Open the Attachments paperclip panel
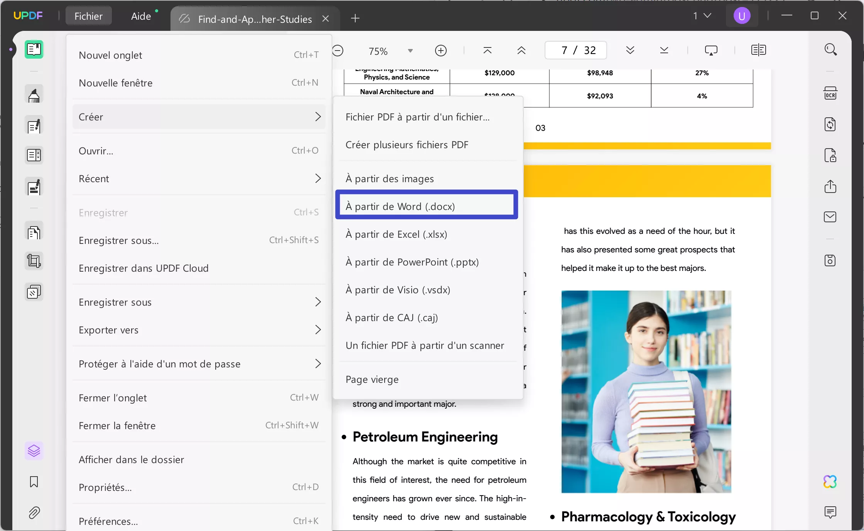The image size is (864, 531). point(34,512)
